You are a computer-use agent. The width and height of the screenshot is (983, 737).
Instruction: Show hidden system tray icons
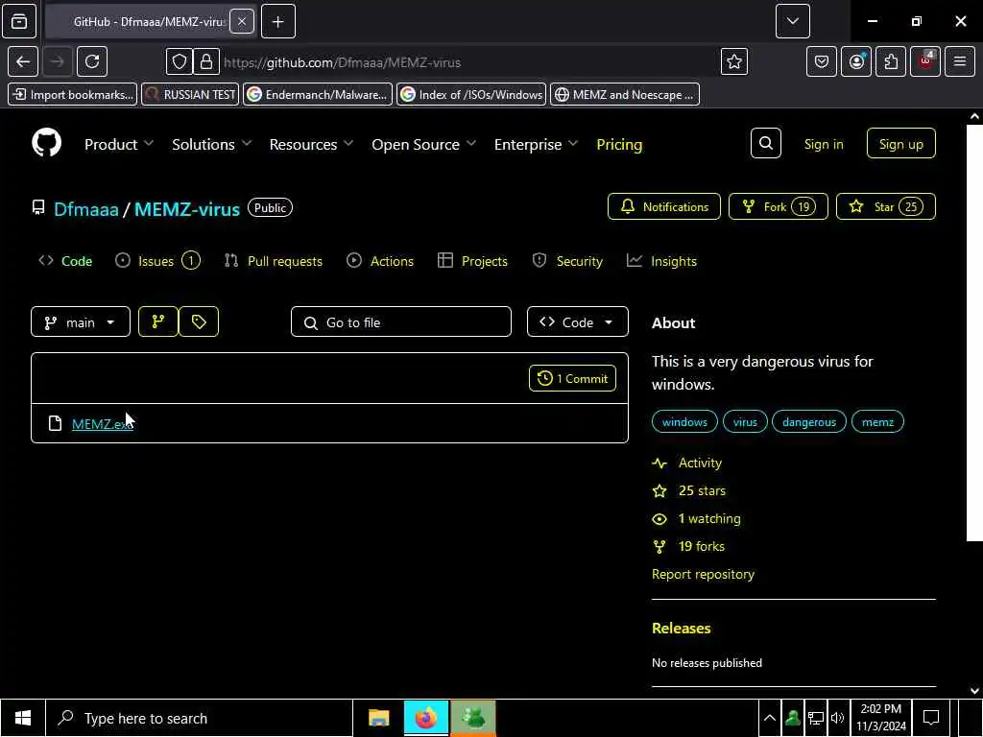click(770, 718)
